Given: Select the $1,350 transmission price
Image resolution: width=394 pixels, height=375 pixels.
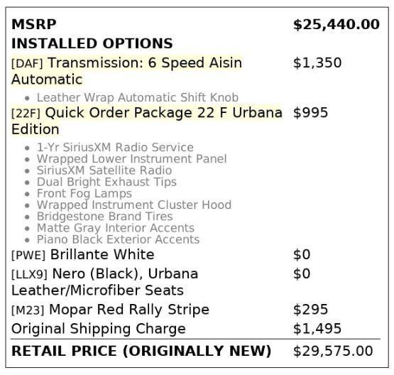Looking at the screenshot, I should [317, 62].
